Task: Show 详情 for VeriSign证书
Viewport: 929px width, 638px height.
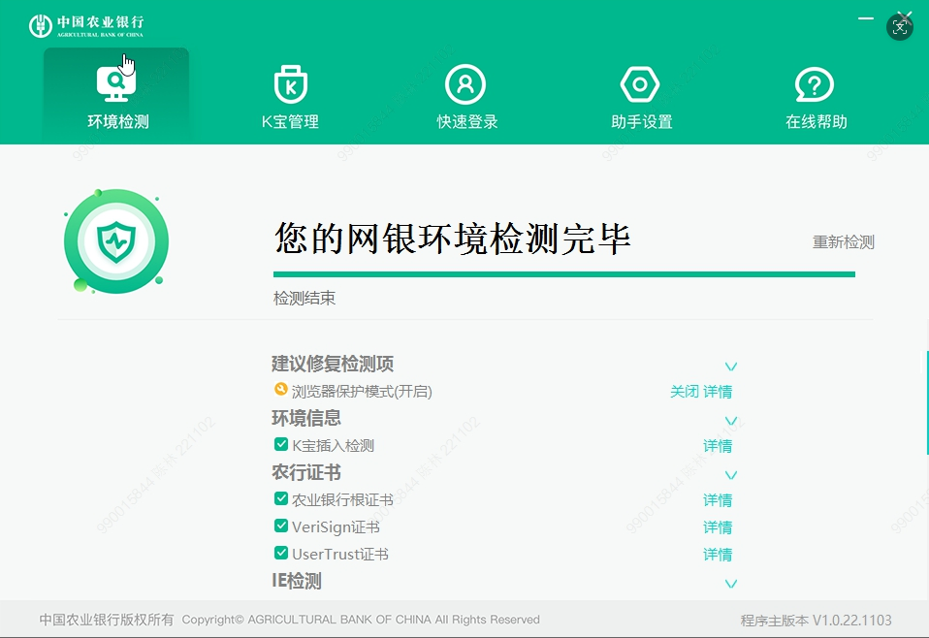Action: [x=718, y=527]
